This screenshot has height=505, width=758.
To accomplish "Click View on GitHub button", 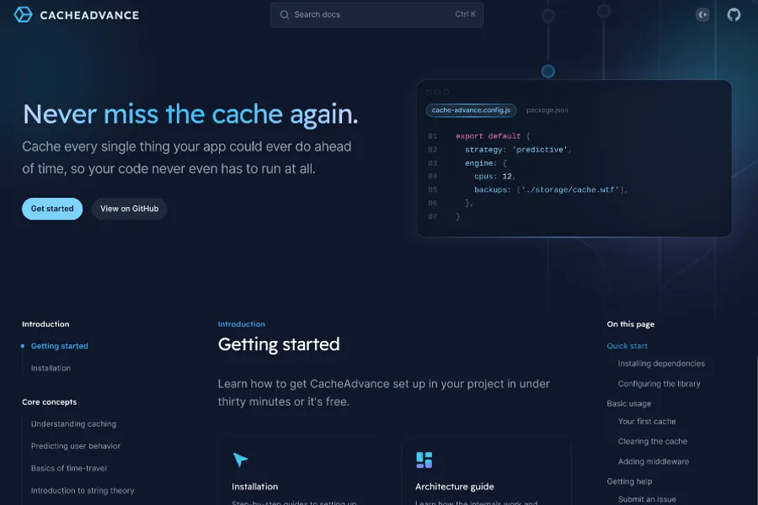I will point(129,209).
